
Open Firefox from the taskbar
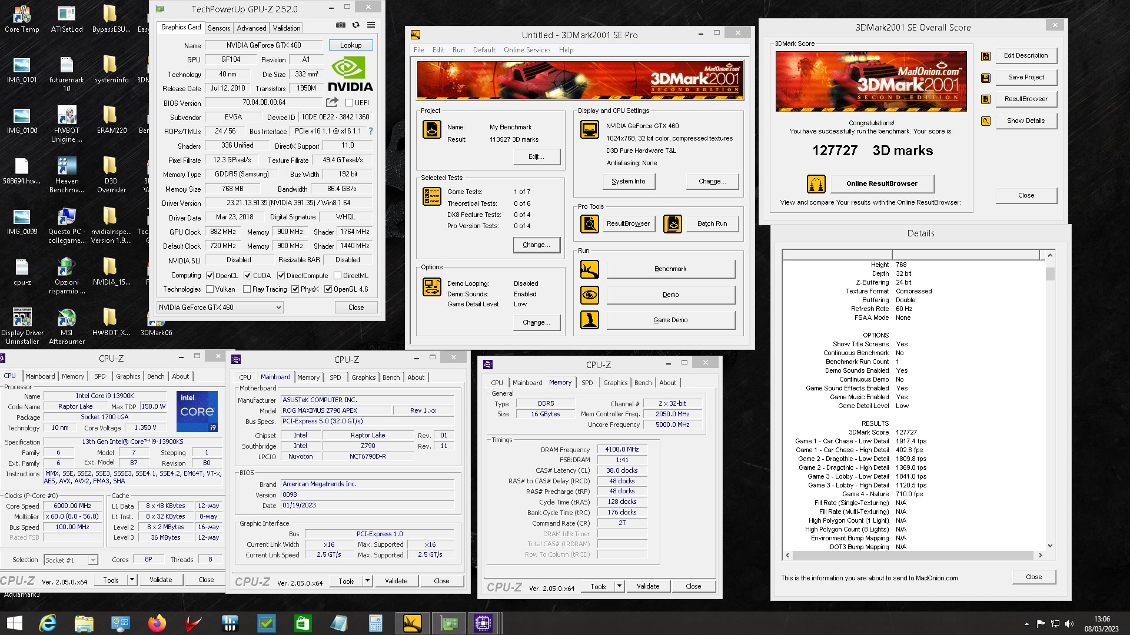pos(157,623)
